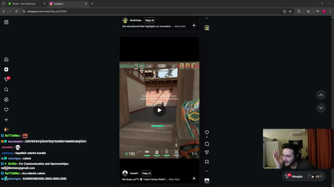This screenshot has height=187, width=334.
Task: Reload the Instagram page
Action: 16,11
